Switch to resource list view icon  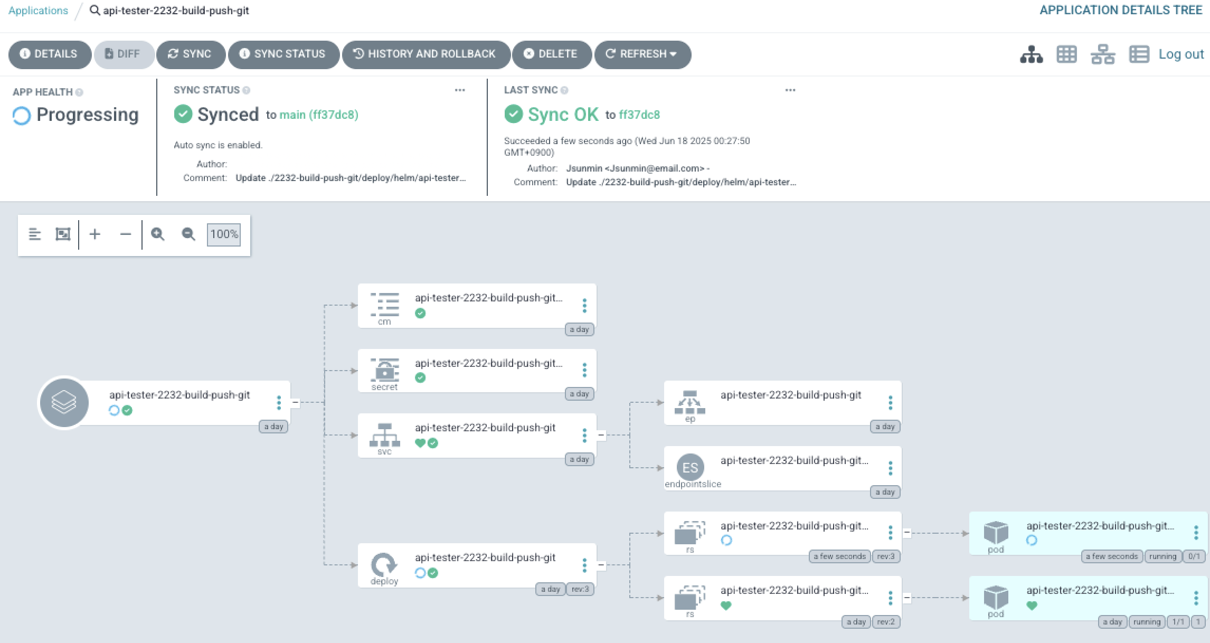coord(1139,54)
